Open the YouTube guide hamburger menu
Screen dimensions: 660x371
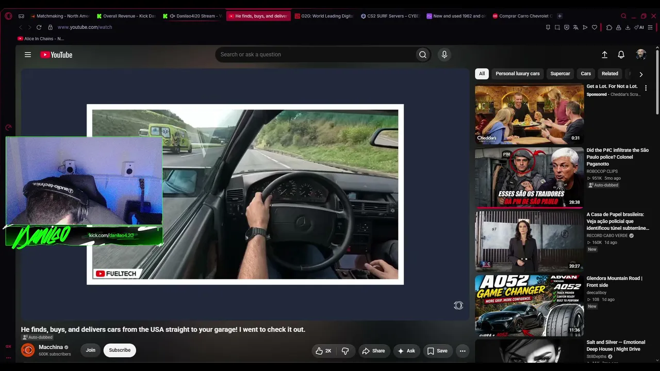tap(28, 55)
